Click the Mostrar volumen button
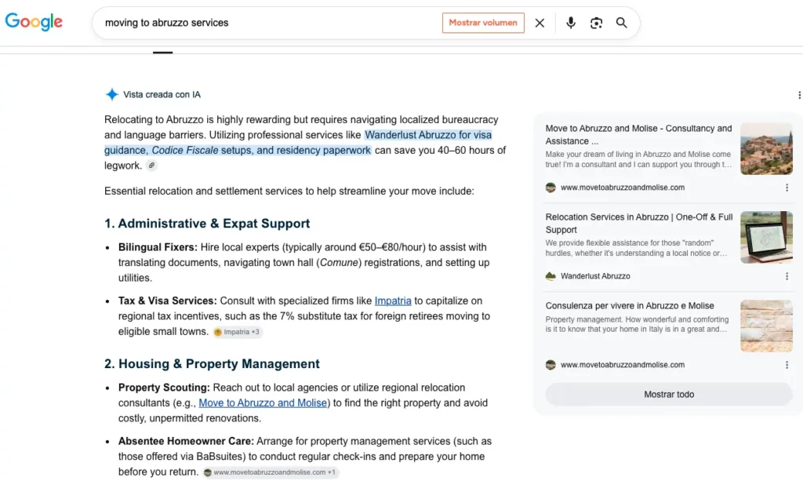 (x=483, y=23)
